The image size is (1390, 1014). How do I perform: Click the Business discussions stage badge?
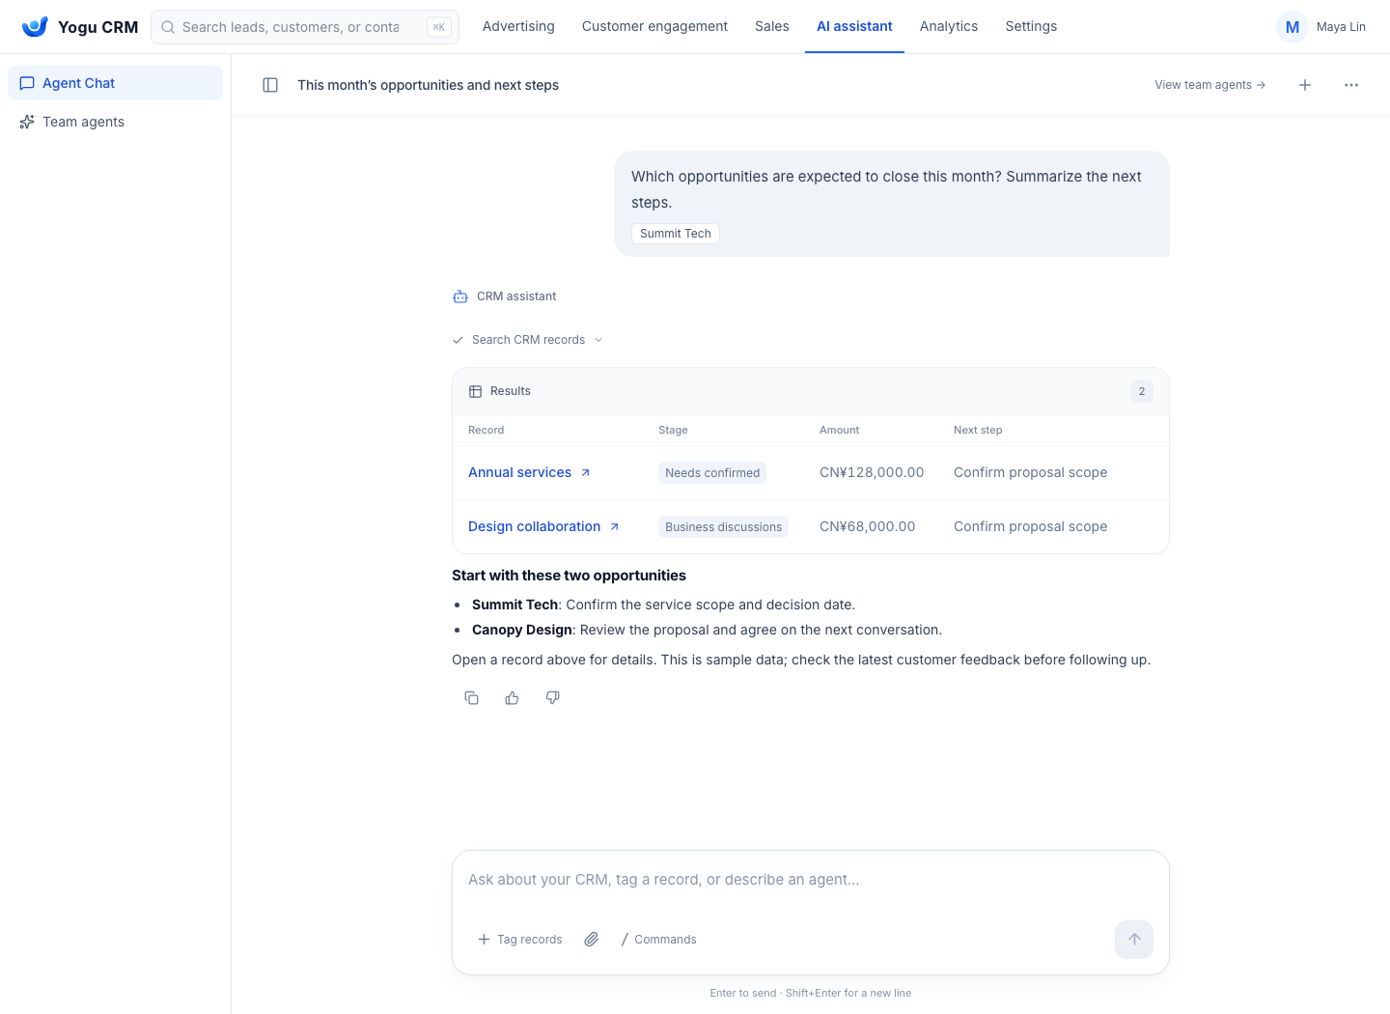pyautogui.click(x=723, y=527)
